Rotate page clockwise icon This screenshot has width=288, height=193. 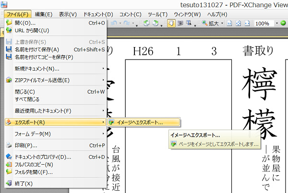(x=156, y=23)
